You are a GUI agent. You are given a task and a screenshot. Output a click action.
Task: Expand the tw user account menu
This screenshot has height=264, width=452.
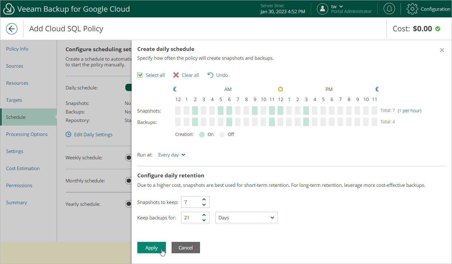337,6
